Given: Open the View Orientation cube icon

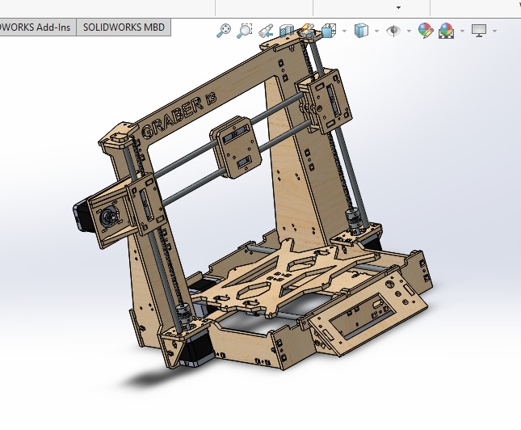Looking at the screenshot, I should (x=329, y=31).
